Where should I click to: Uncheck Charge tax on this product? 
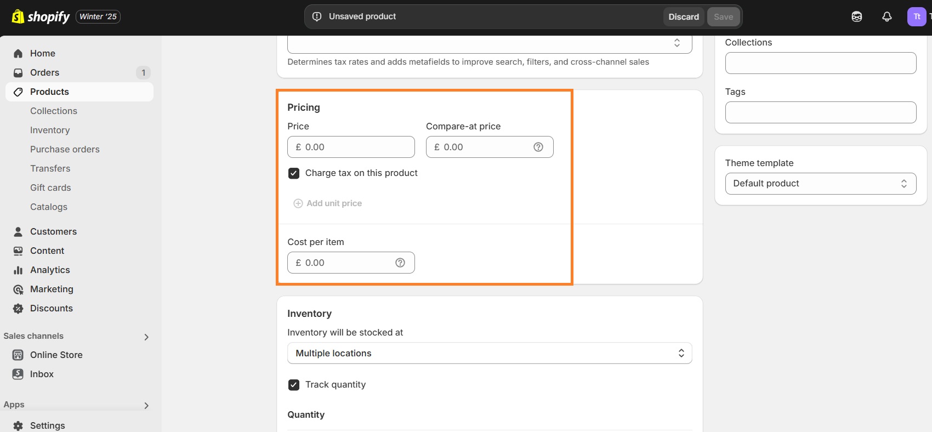(x=294, y=173)
